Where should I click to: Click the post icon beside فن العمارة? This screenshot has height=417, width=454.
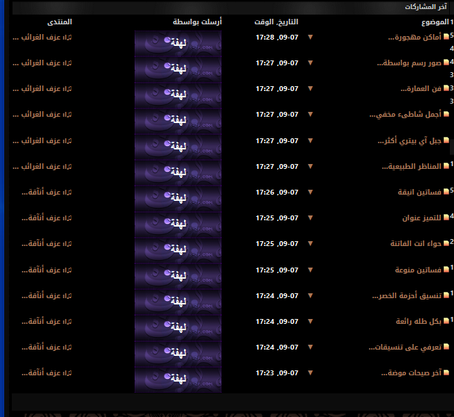click(446, 89)
